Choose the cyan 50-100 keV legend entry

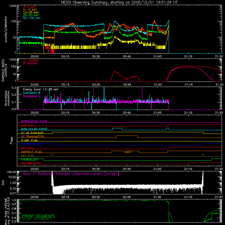tap(32, 18)
